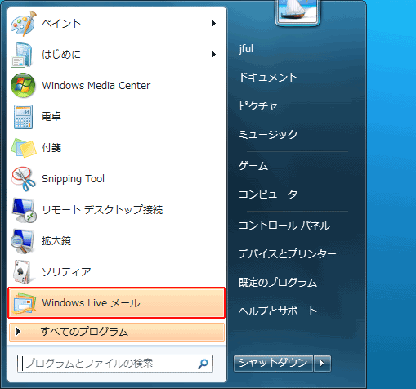Launch Windows Media Center icon

coord(23,86)
